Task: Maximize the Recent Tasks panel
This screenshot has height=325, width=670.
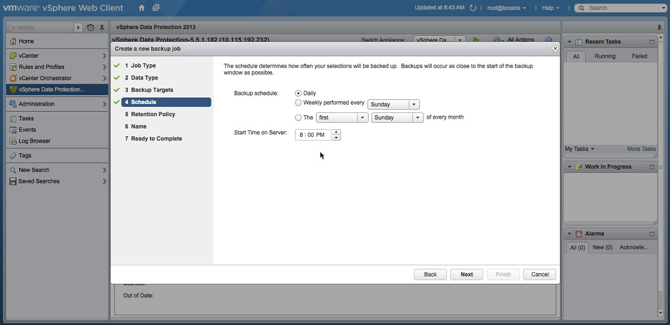Action: [652, 42]
